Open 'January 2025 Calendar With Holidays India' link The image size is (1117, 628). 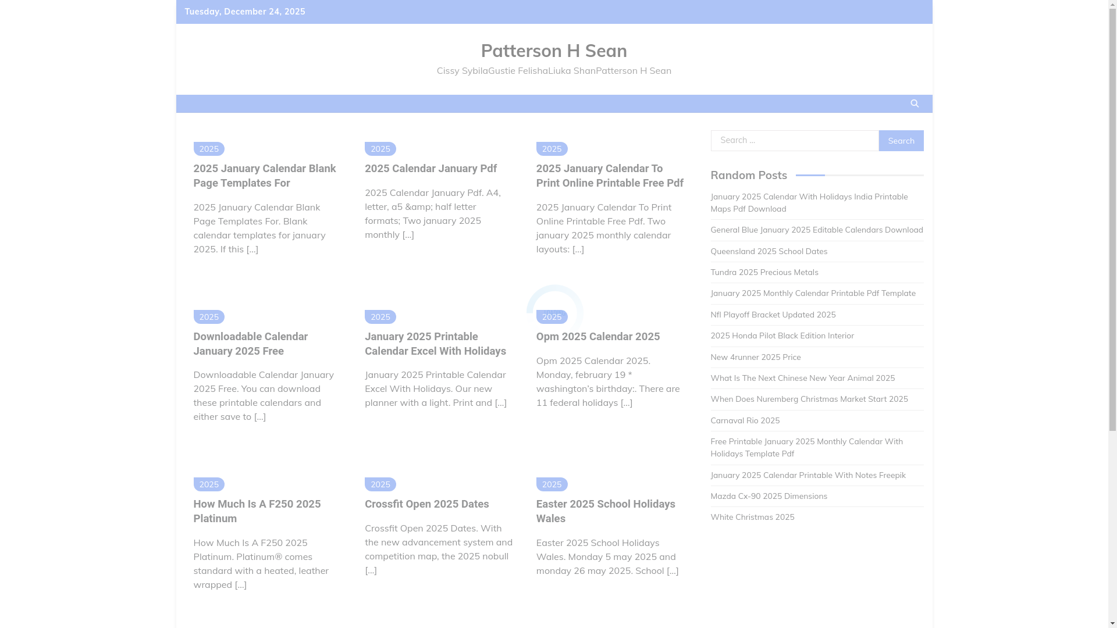(x=809, y=203)
